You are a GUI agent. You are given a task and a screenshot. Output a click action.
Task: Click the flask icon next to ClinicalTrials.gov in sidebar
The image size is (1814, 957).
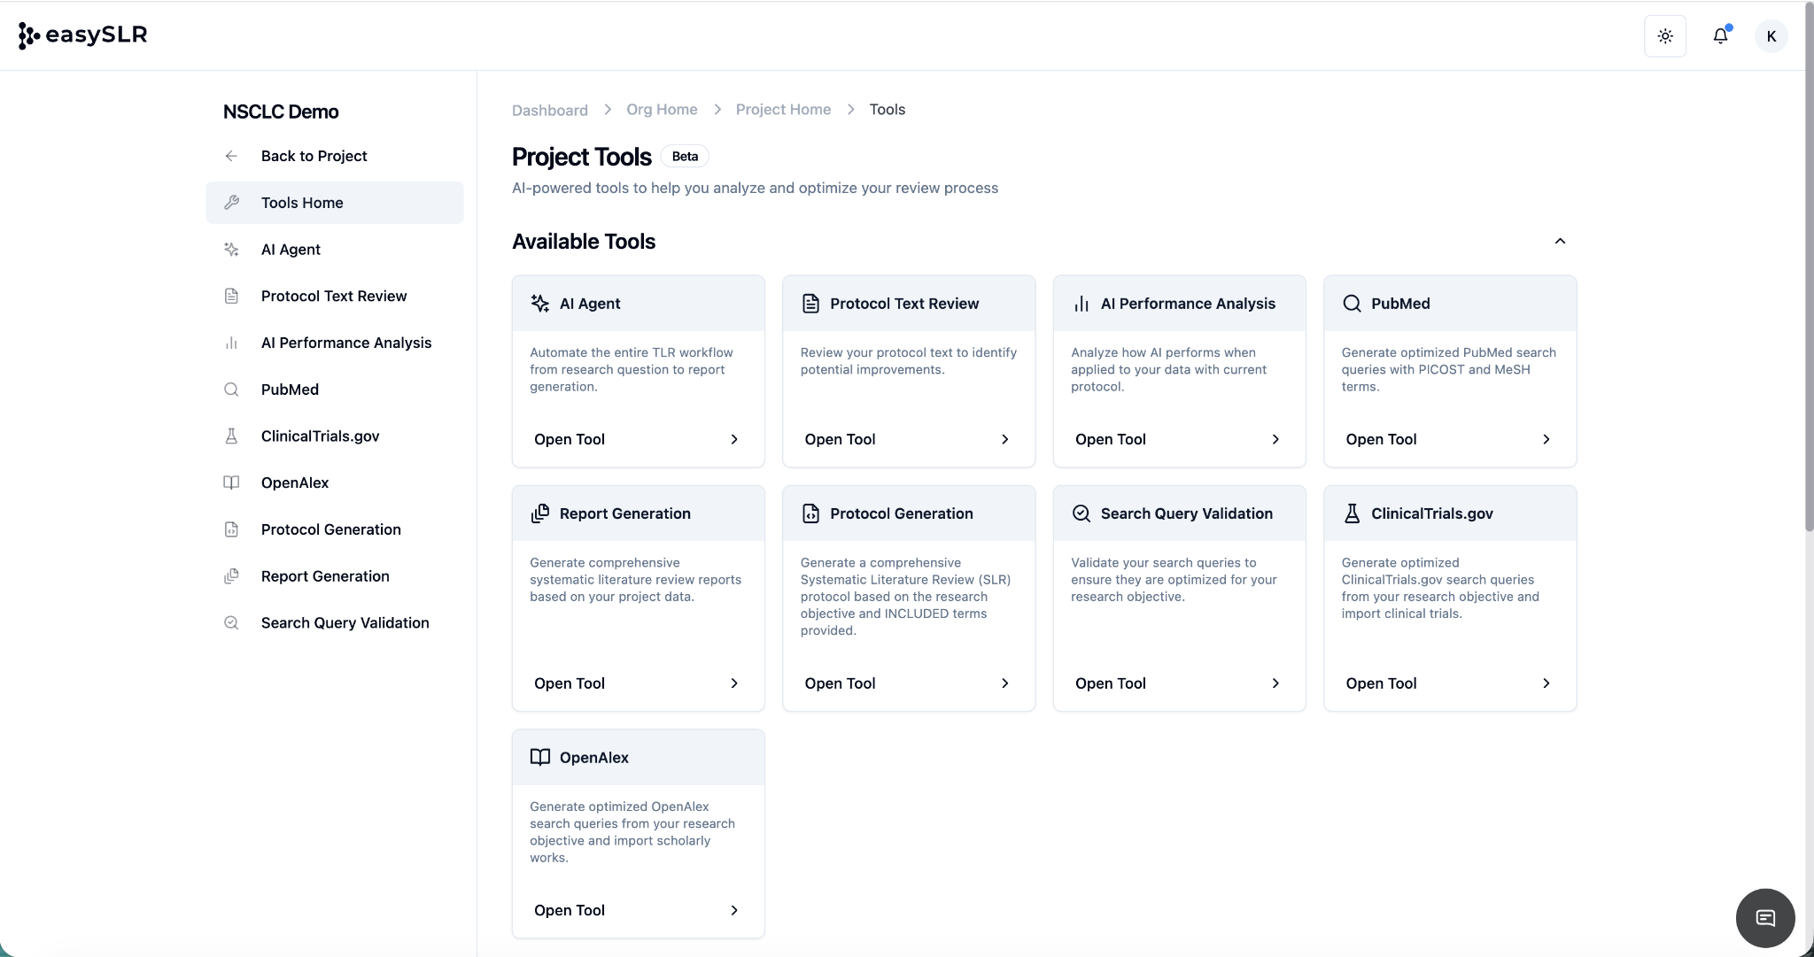pyautogui.click(x=231, y=436)
